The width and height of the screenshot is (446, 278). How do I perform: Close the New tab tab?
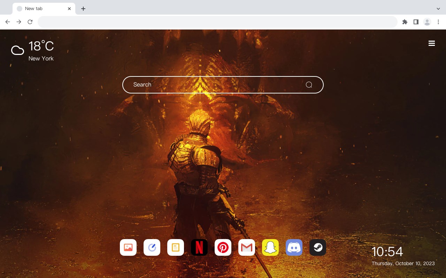[69, 9]
